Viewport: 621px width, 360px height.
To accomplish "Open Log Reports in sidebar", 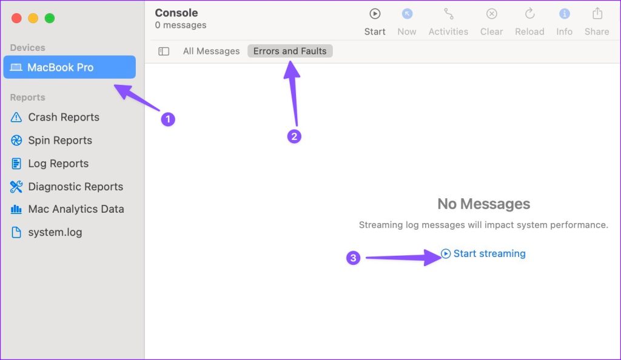I will [x=58, y=164].
